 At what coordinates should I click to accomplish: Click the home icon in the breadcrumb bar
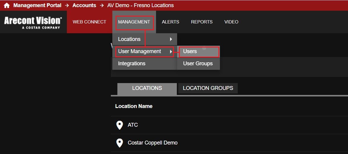[x=7, y=5]
